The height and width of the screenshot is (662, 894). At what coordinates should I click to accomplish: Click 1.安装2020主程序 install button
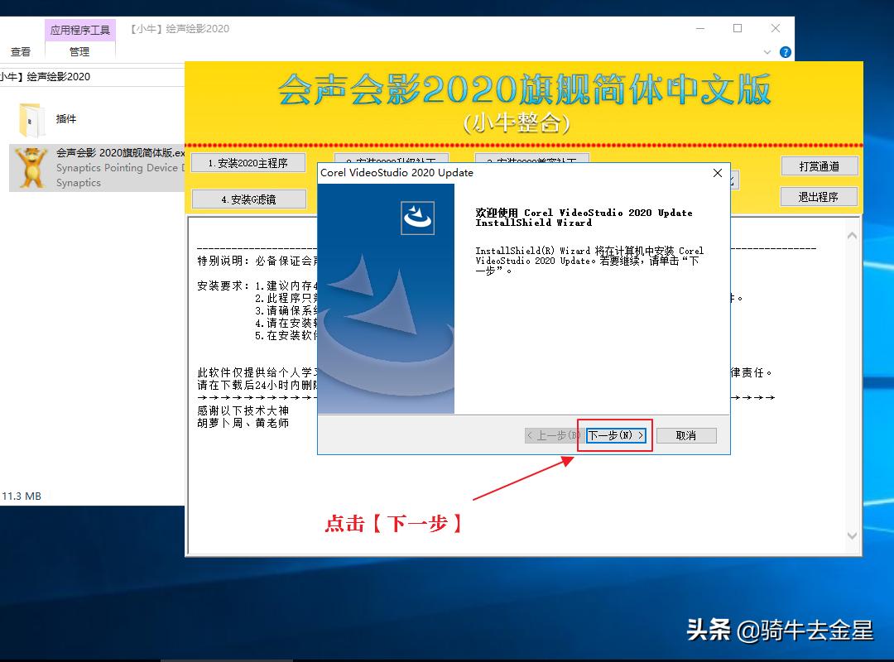(248, 163)
